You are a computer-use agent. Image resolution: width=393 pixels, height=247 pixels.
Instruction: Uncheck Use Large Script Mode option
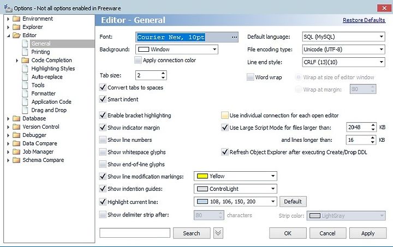click(x=224, y=128)
